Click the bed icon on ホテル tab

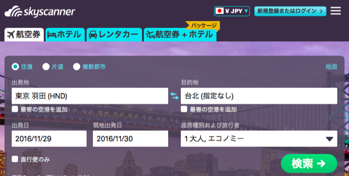(52, 35)
